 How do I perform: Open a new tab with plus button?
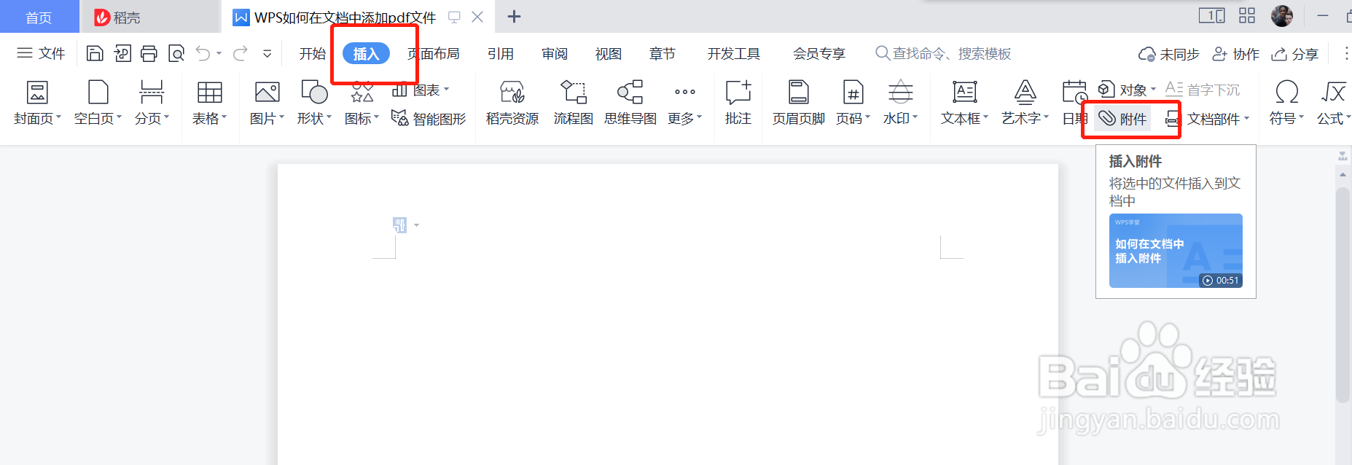coord(514,17)
